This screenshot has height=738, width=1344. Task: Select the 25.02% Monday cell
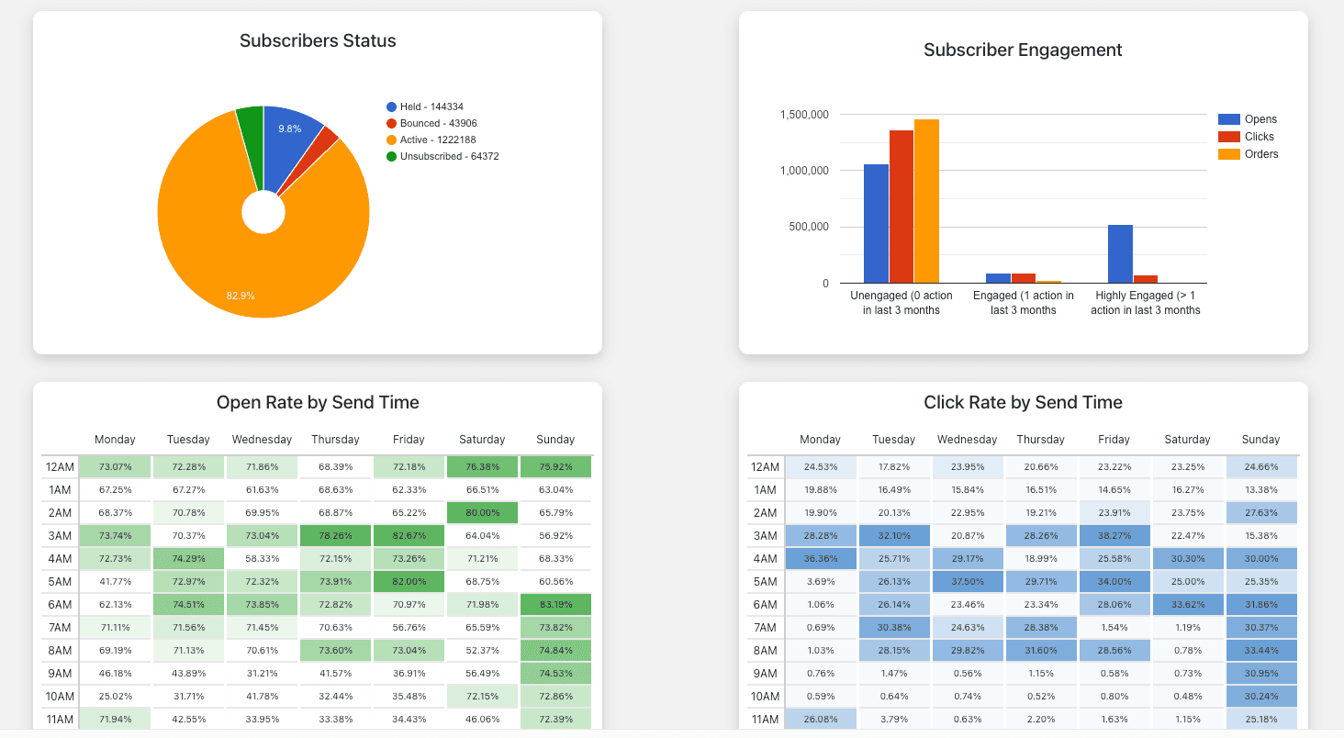[x=115, y=697]
